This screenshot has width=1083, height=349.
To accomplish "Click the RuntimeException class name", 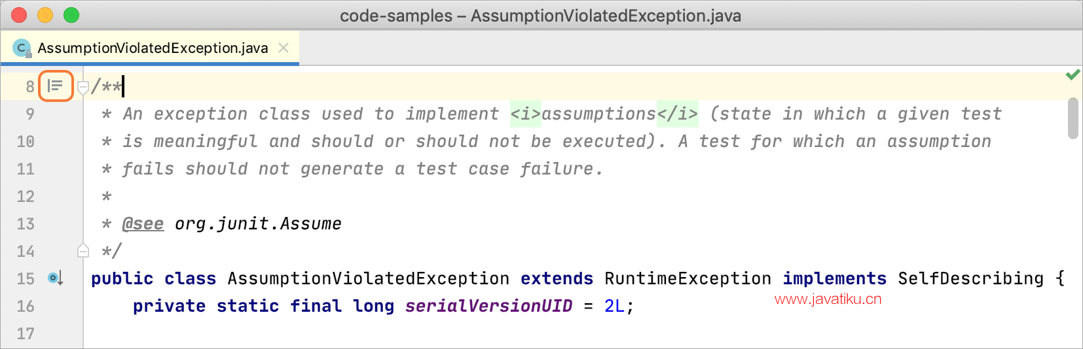I will click(688, 278).
